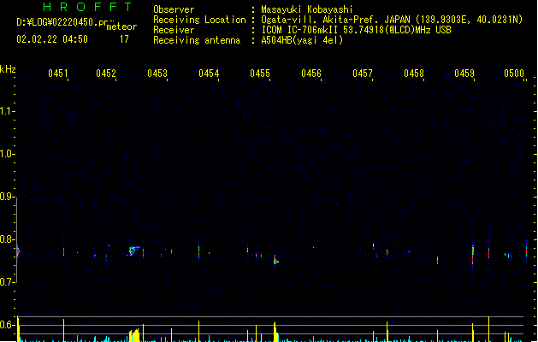
Task: Click the Receiver value ICOM IC-706mkII
Action: (299, 30)
